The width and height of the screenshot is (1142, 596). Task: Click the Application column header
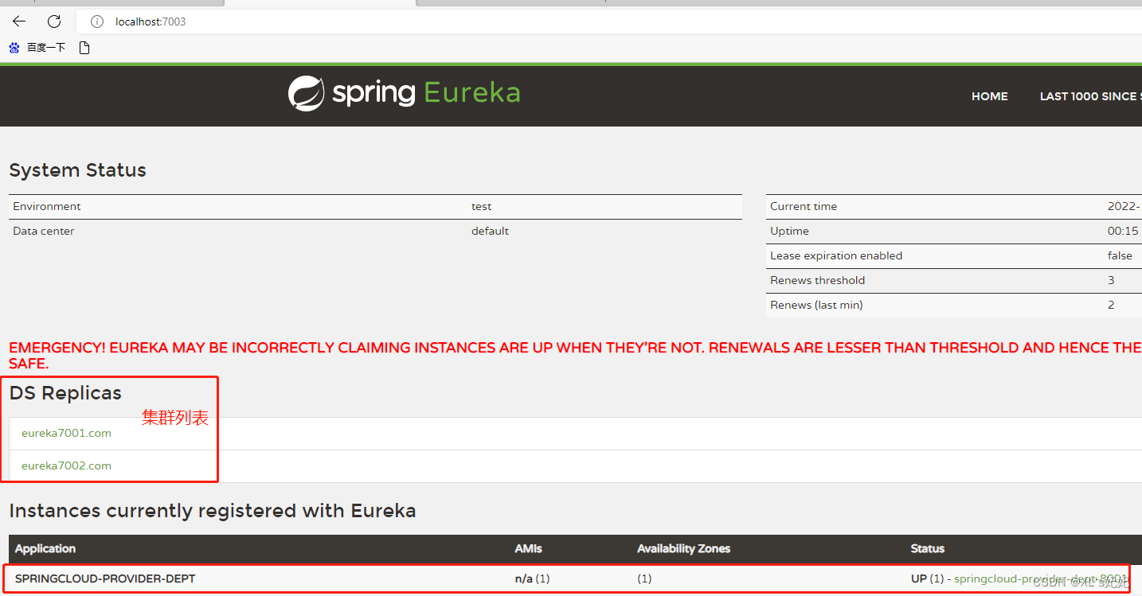pos(45,549)
